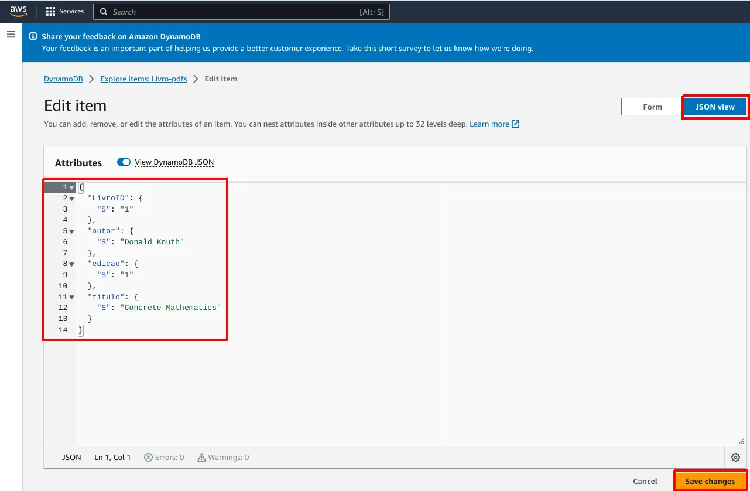Click the Edit item breadcrumb text

tap(221, 79)
